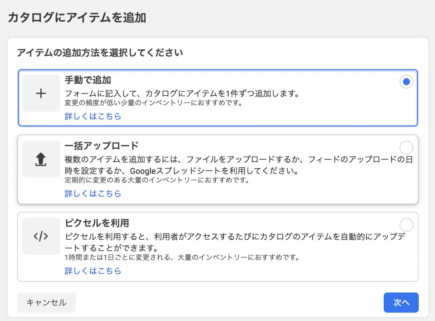
Task: Select the ピクセルを利用 radio button
Action: pyautogui.click(x=406, y=224)
